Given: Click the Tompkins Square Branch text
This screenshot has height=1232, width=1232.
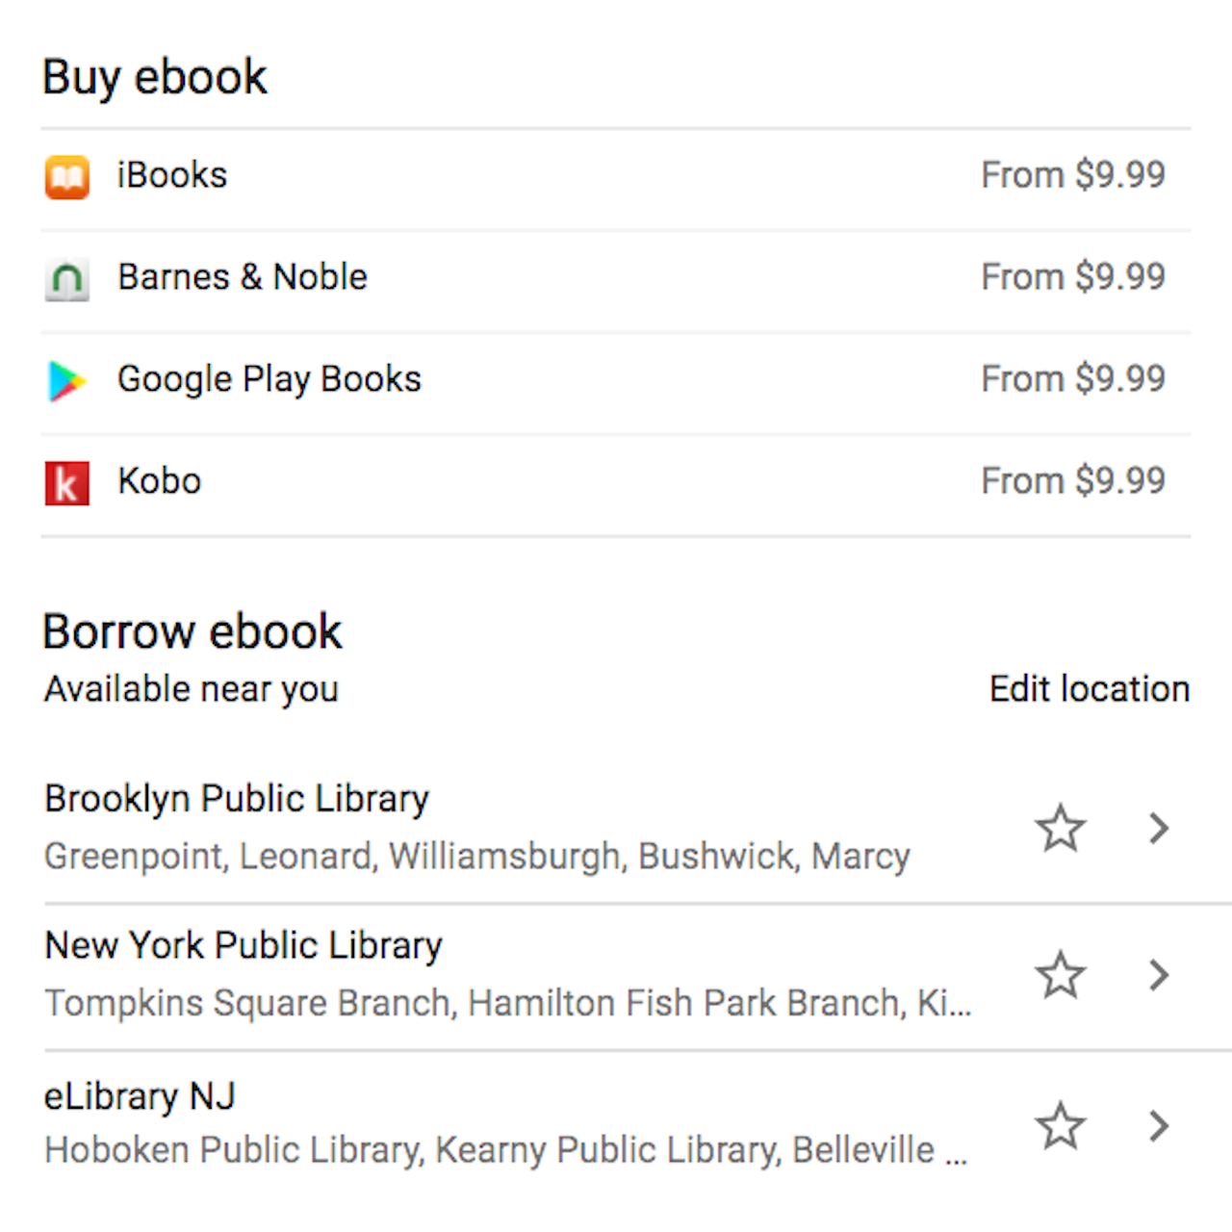Looking at the screenshot, I should coord(245,1003).
